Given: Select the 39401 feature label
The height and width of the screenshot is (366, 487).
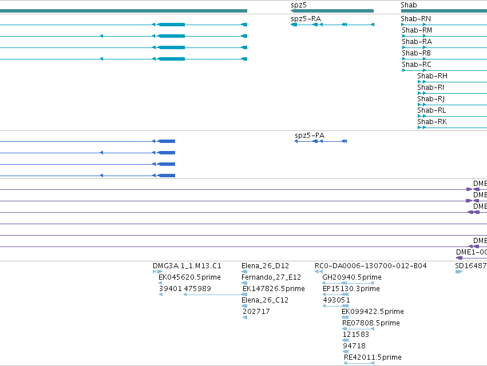Looking at the screenshot, I should tap(170, 289).
